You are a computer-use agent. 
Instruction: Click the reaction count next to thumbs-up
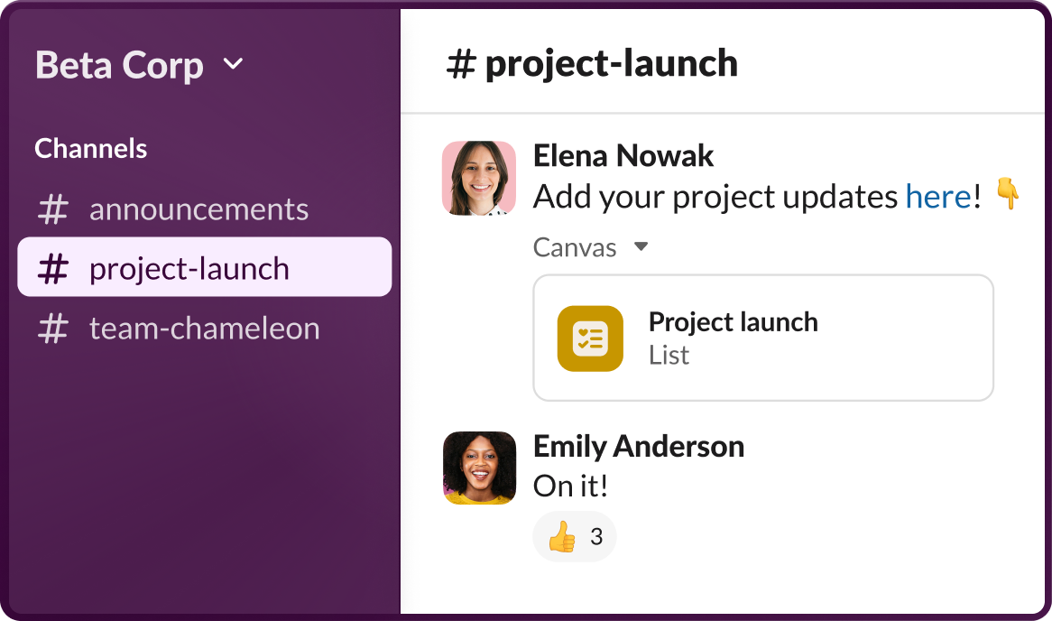pyautogui.click(x=595, y=536)
